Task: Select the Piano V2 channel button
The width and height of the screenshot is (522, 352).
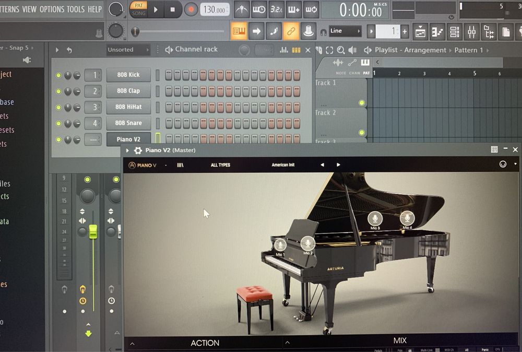Action: click(128, 139)
